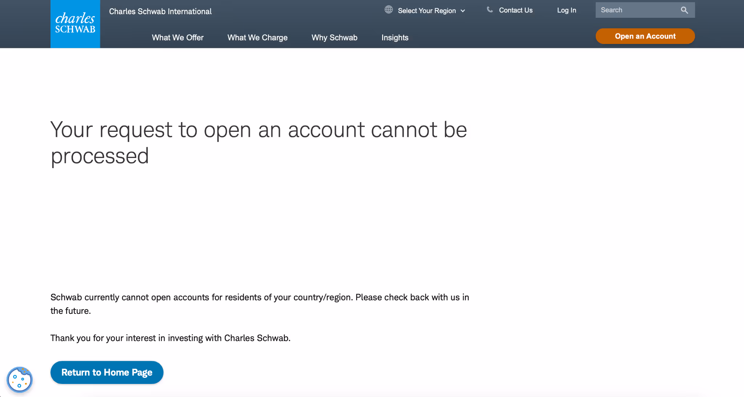The height and width of the screenshot is (397, 744).
Task: Open the Select Your Region dropdown
Action: point(426,11)
